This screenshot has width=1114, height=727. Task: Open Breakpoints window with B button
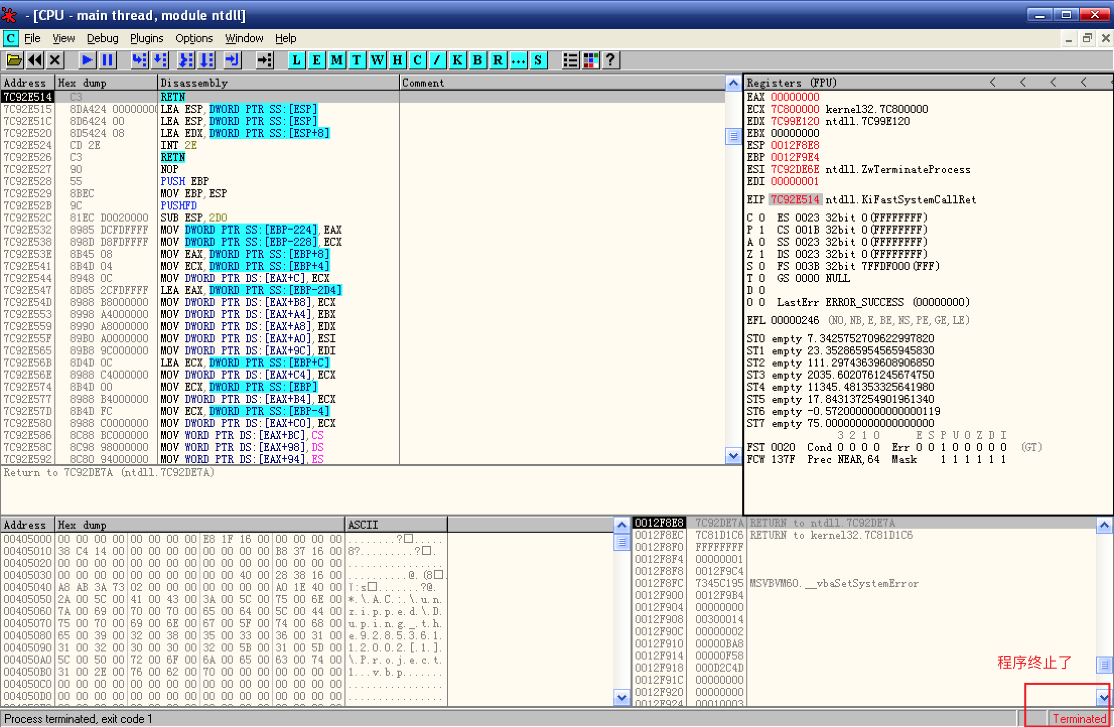coord(477,60)
